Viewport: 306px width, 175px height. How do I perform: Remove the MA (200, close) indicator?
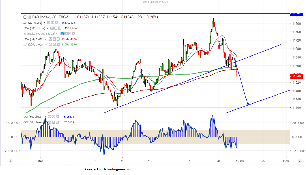[58, 45]
